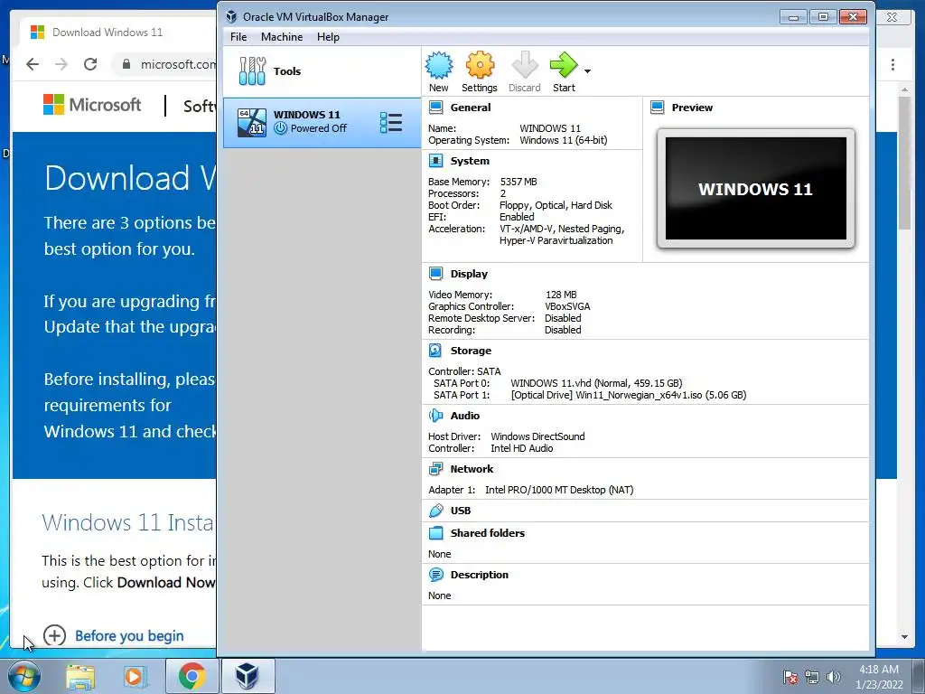This screenshot has height=694, width=925.
Task: Click the Chrome page vertical scrollbar thumb
Action: click(904, 163)
